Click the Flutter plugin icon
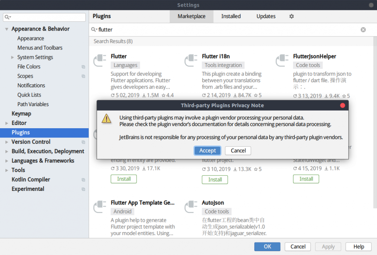The width and height of the screenshot is (377, 255). tap(100, 61)
